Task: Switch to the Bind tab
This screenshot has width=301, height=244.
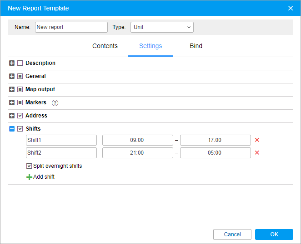Action: pyautogui.click(x=196, y=46)
